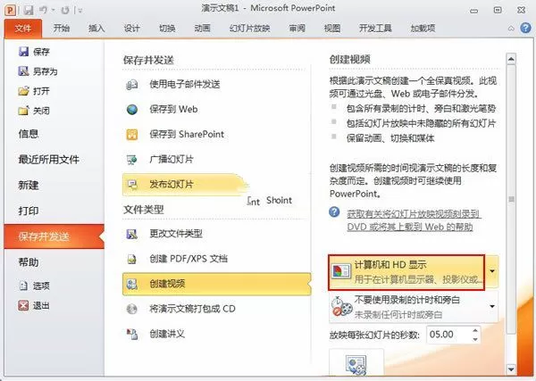Click the 广播幻灯片 icon
536x381 pixels.
coord(132,159)
